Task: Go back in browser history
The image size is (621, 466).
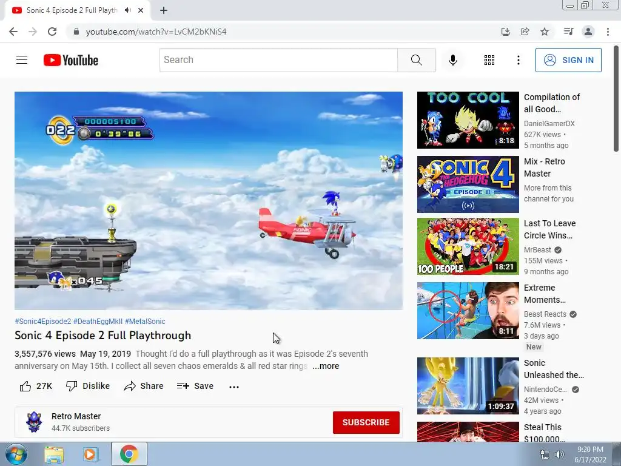Action: (x=13, y=32)
